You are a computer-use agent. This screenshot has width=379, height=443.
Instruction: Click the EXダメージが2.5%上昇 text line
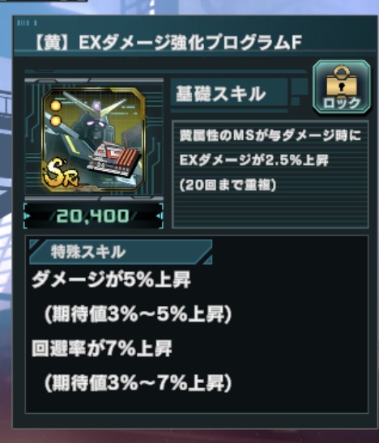(x=253, y=160)
